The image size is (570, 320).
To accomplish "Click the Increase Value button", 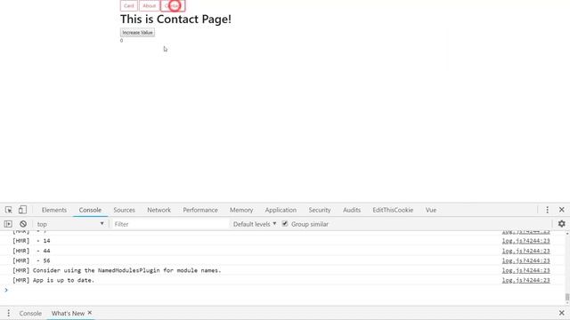I will tap(137, 32).
